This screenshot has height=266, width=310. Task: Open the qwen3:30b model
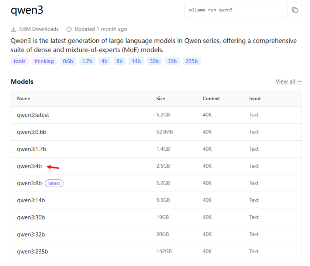(x=31, y=217)
